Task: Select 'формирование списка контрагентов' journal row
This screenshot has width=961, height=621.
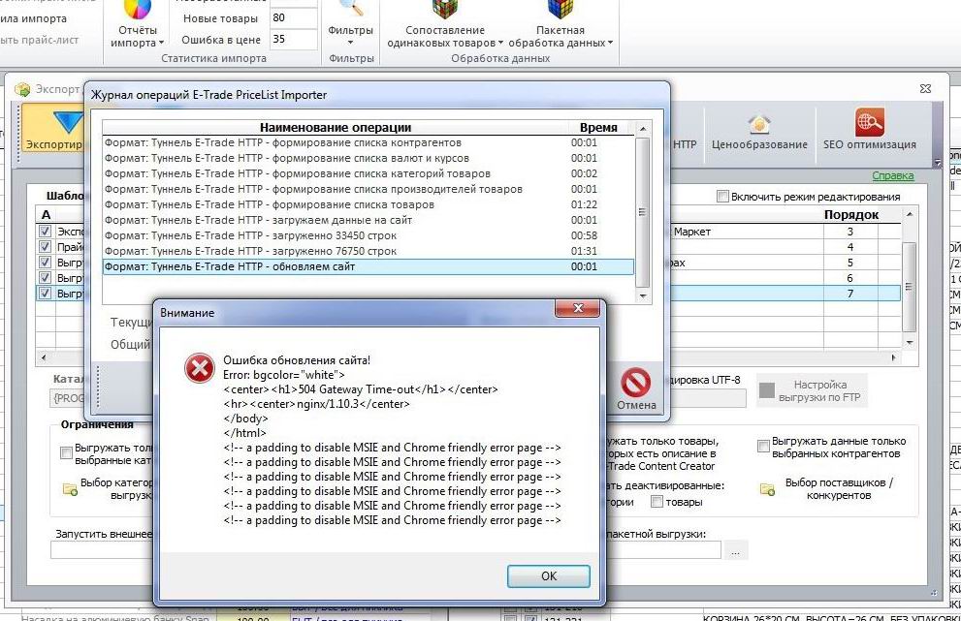Action: click(368, 142)
